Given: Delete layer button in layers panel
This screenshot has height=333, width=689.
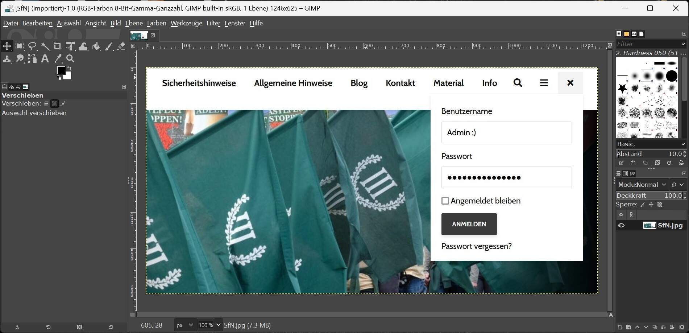Looking at the screenshot, I should pyautogui.click(x=682, y=327).
